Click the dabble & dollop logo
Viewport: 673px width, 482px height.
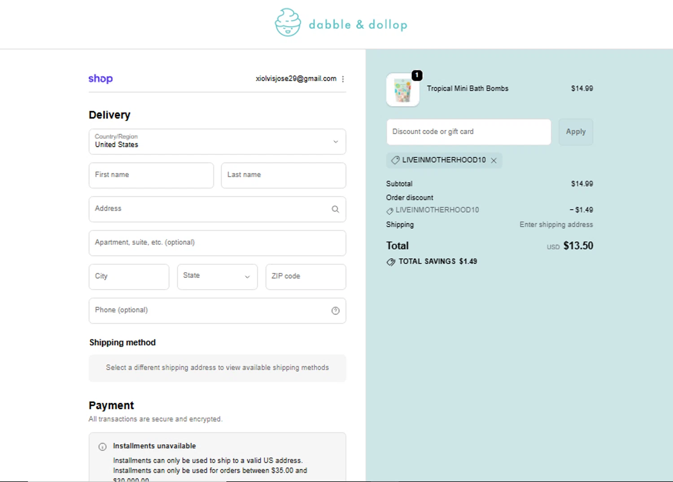341,22
